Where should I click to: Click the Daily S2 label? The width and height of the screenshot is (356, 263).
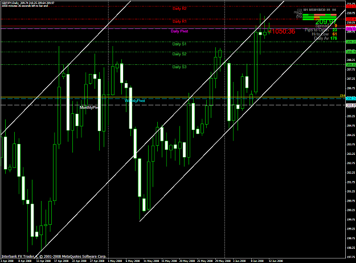tap(179, 54)
